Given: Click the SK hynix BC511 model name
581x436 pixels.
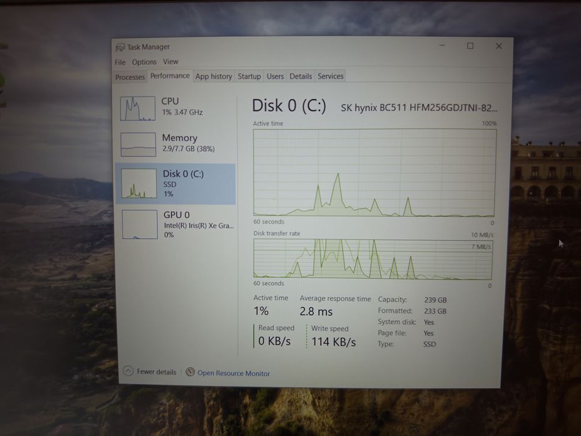Looking at the screenshot, I should pos(419,108).
